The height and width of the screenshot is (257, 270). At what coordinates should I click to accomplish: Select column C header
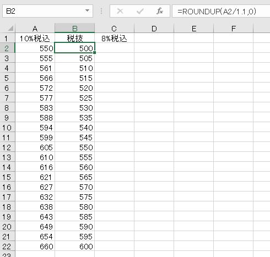(114, 29)
